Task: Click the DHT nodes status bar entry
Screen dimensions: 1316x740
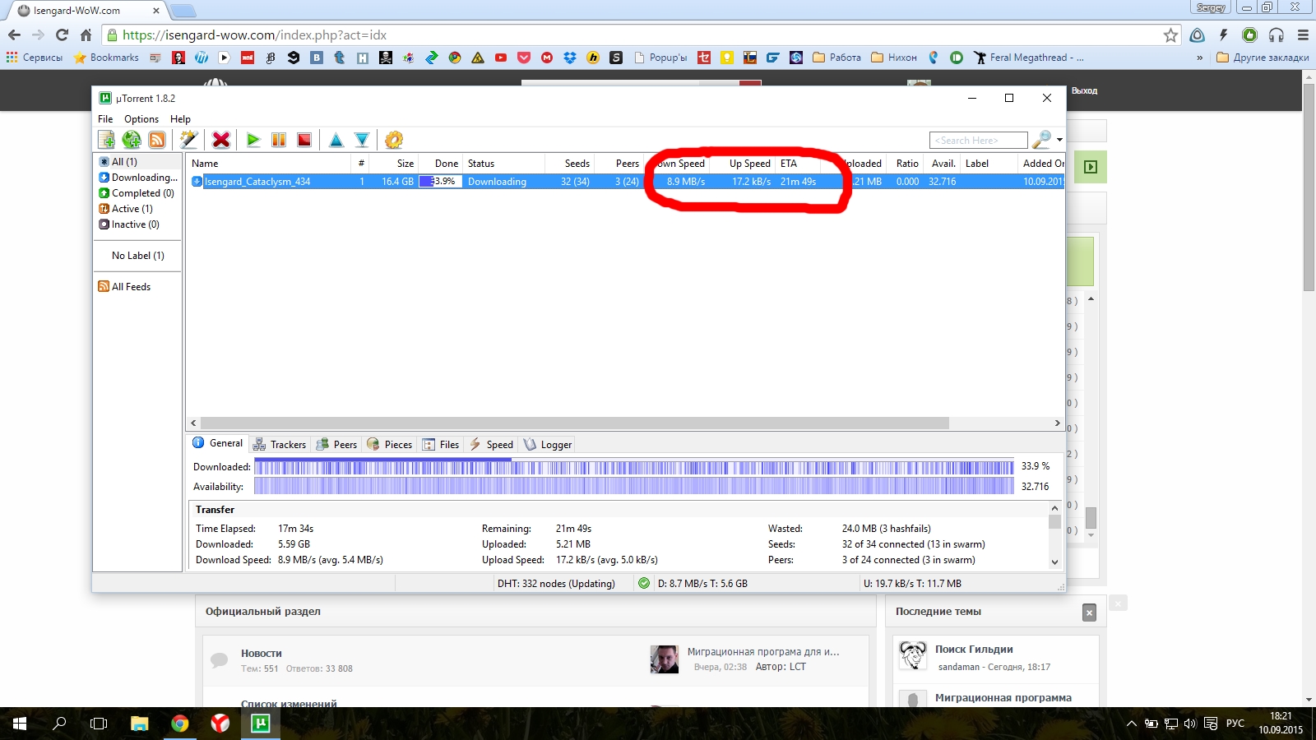Action: [556, 584]
